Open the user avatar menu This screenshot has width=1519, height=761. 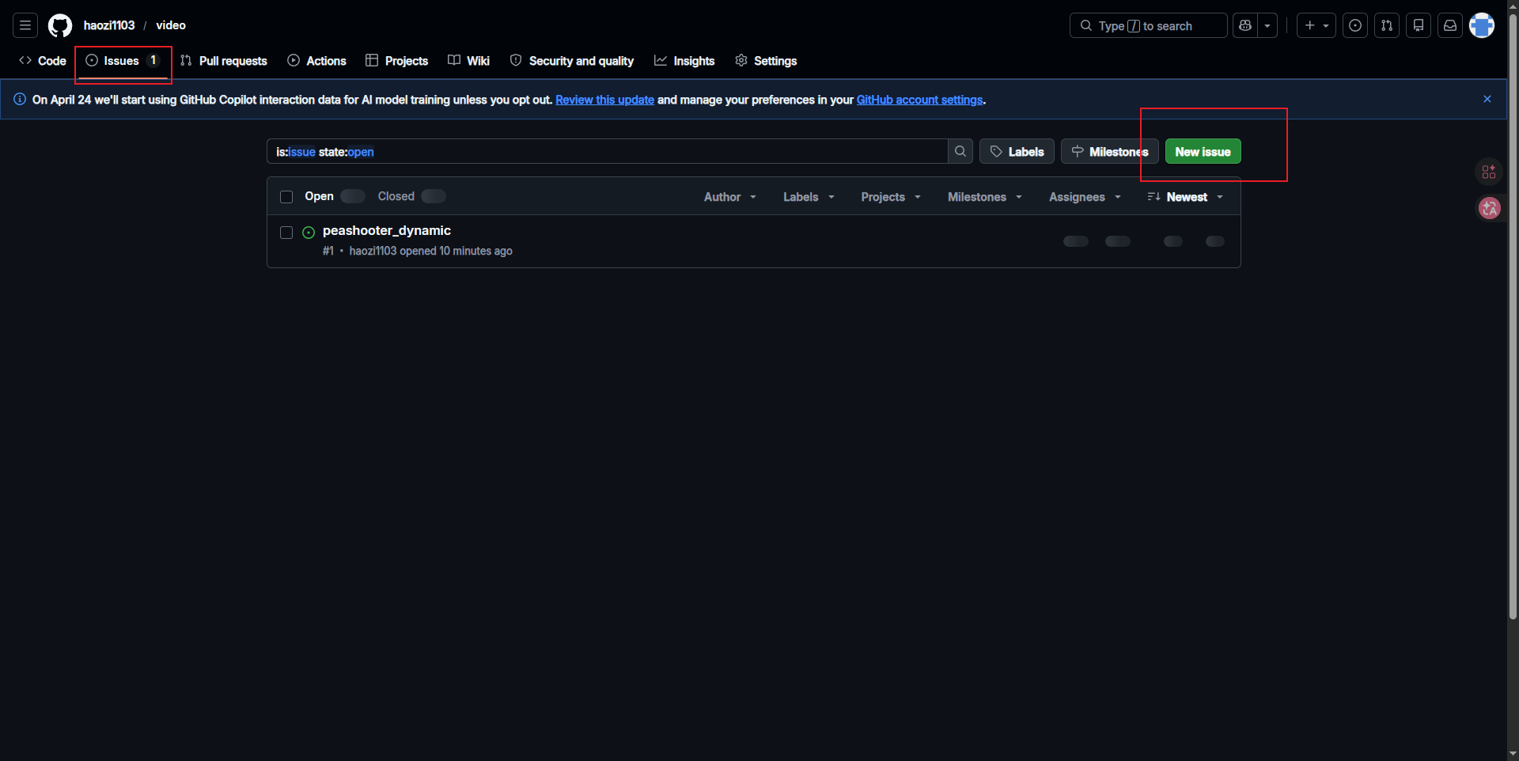tap(1482, 25)
